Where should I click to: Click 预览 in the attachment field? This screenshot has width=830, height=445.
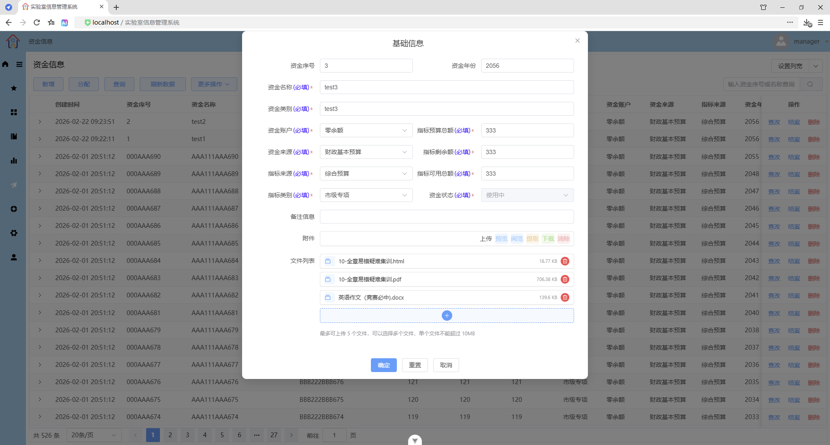[x=501, y=239]
